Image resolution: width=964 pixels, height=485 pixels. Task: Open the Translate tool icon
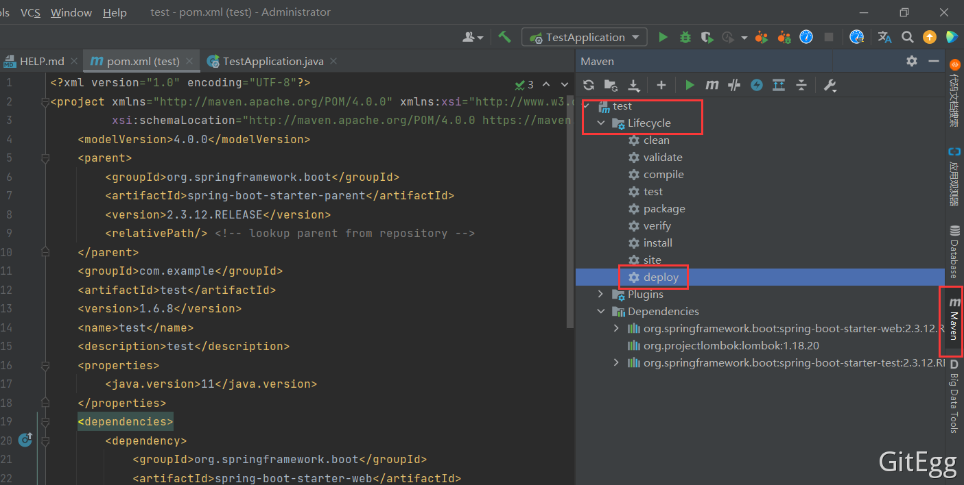pos(885,37)
